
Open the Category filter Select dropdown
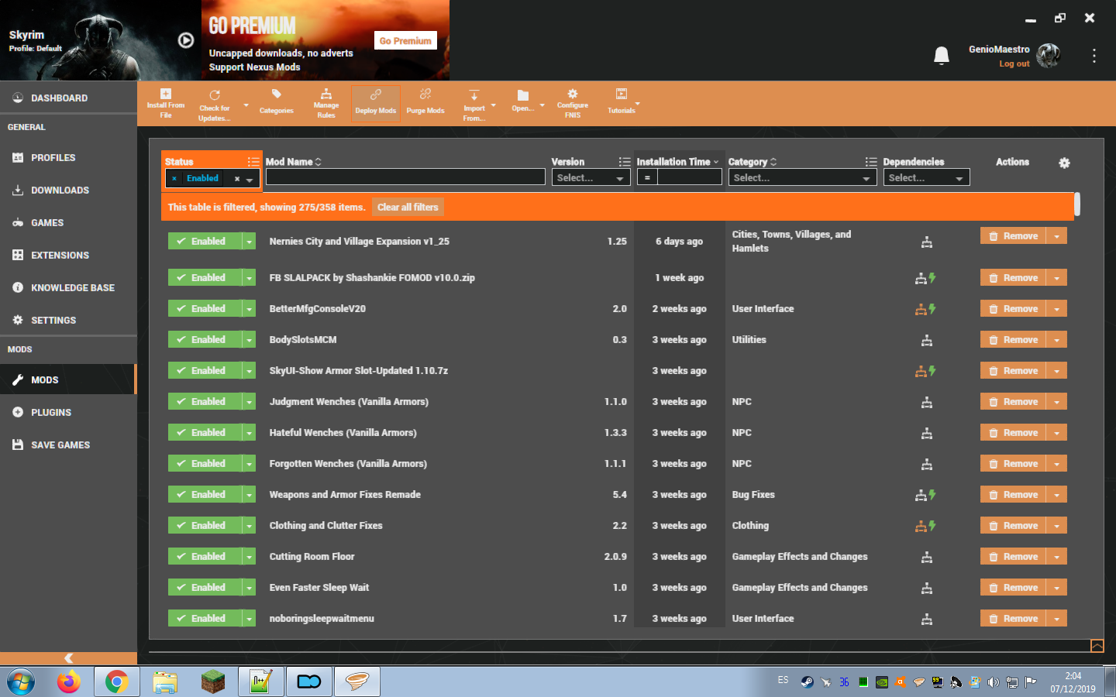coord(802,178)
